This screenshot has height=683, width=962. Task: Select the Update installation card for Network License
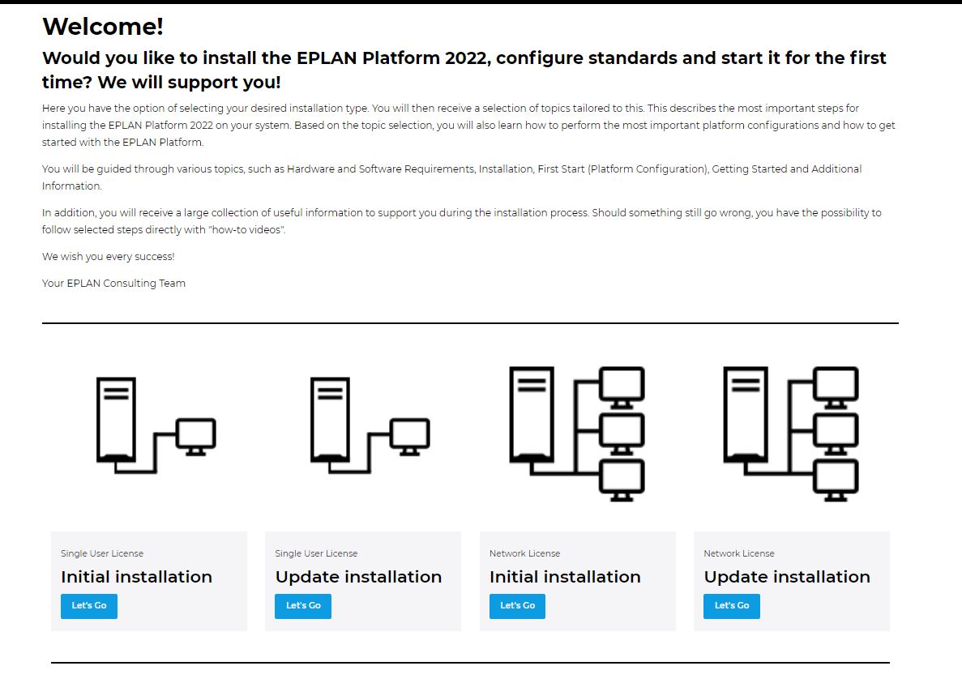point(792,581)
